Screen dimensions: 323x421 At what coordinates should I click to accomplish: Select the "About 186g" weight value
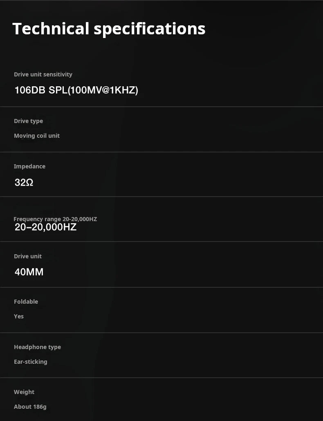click(x=30, y=407)
